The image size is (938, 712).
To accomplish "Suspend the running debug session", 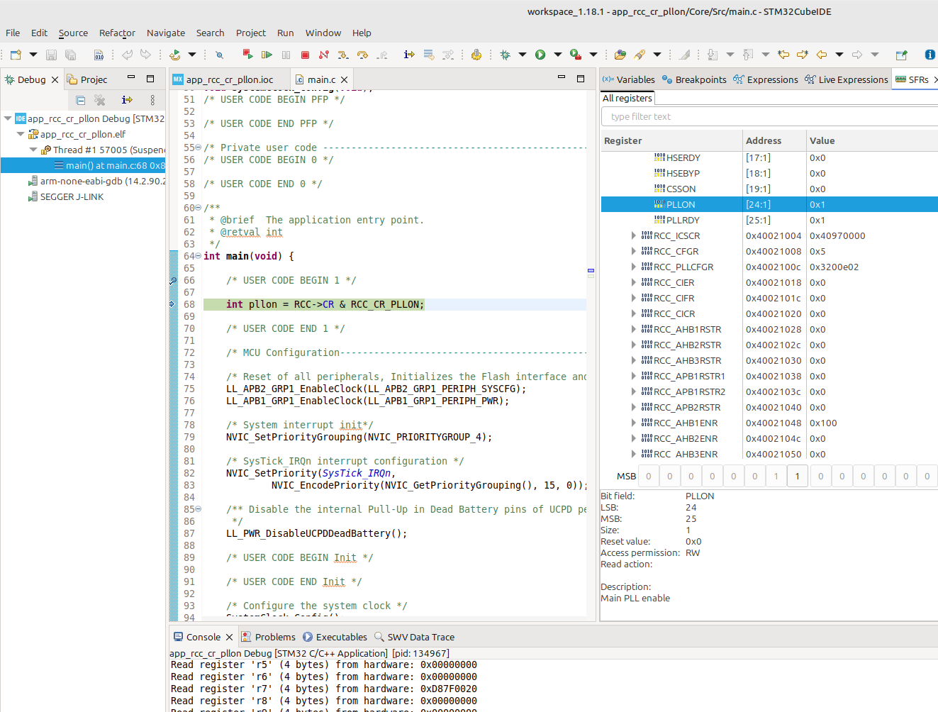I will [x=286, y=53].
